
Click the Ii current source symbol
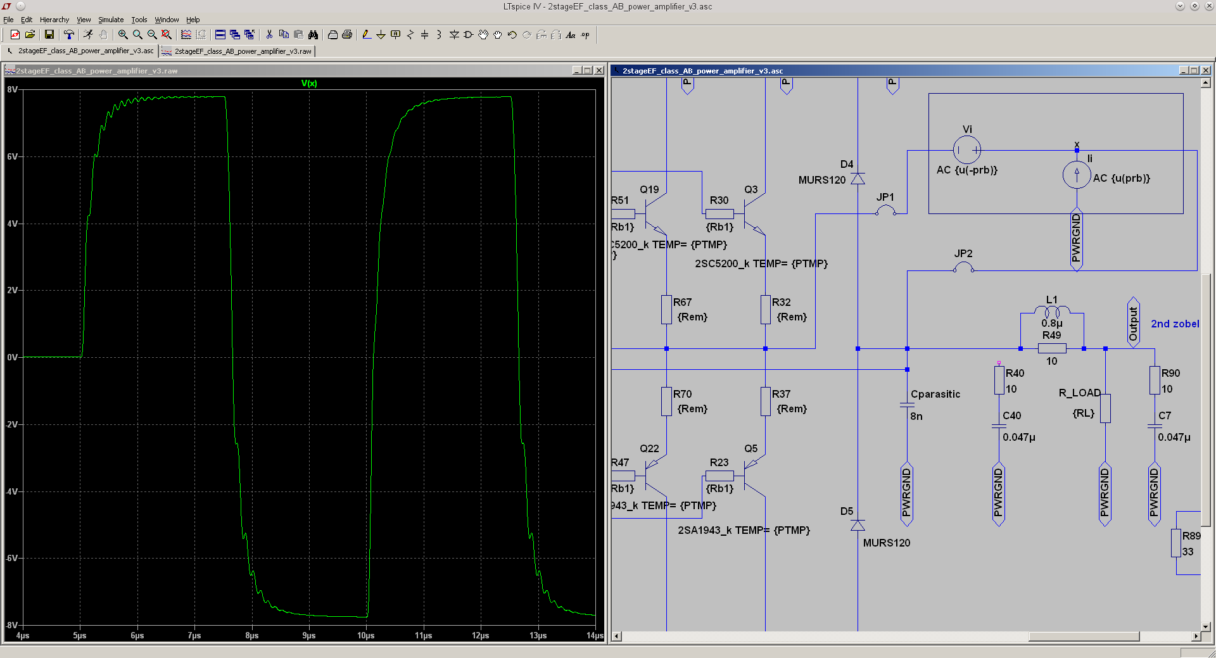coord(1077,175)
